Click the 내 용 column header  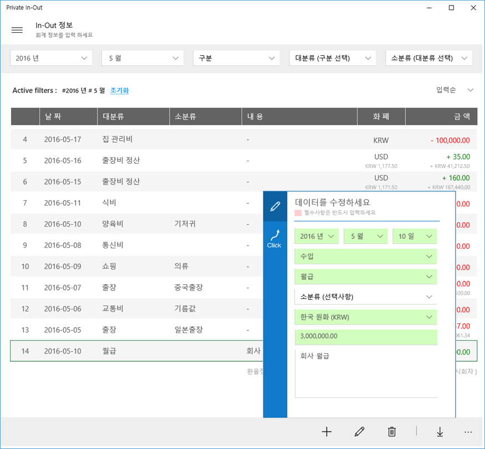299,116
